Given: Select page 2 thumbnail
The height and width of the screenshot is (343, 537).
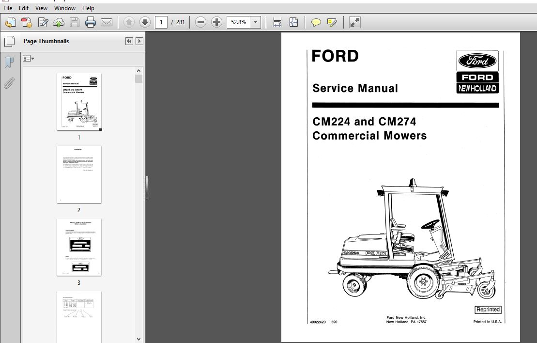Looking at the screenshot, I should [79, 174].
